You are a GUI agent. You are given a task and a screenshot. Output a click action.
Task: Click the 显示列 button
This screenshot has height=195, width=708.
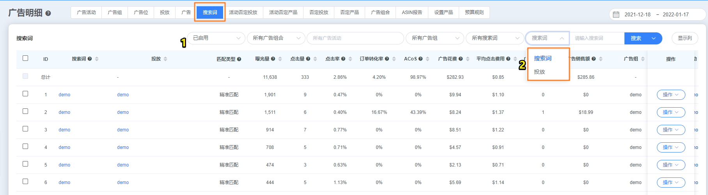click(685, 38)
